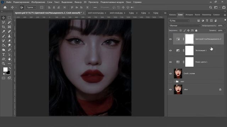Image resolution: width=227 pixels, height=127 pixels.
Task: Hide the Фон background layer
Action: 170,90
